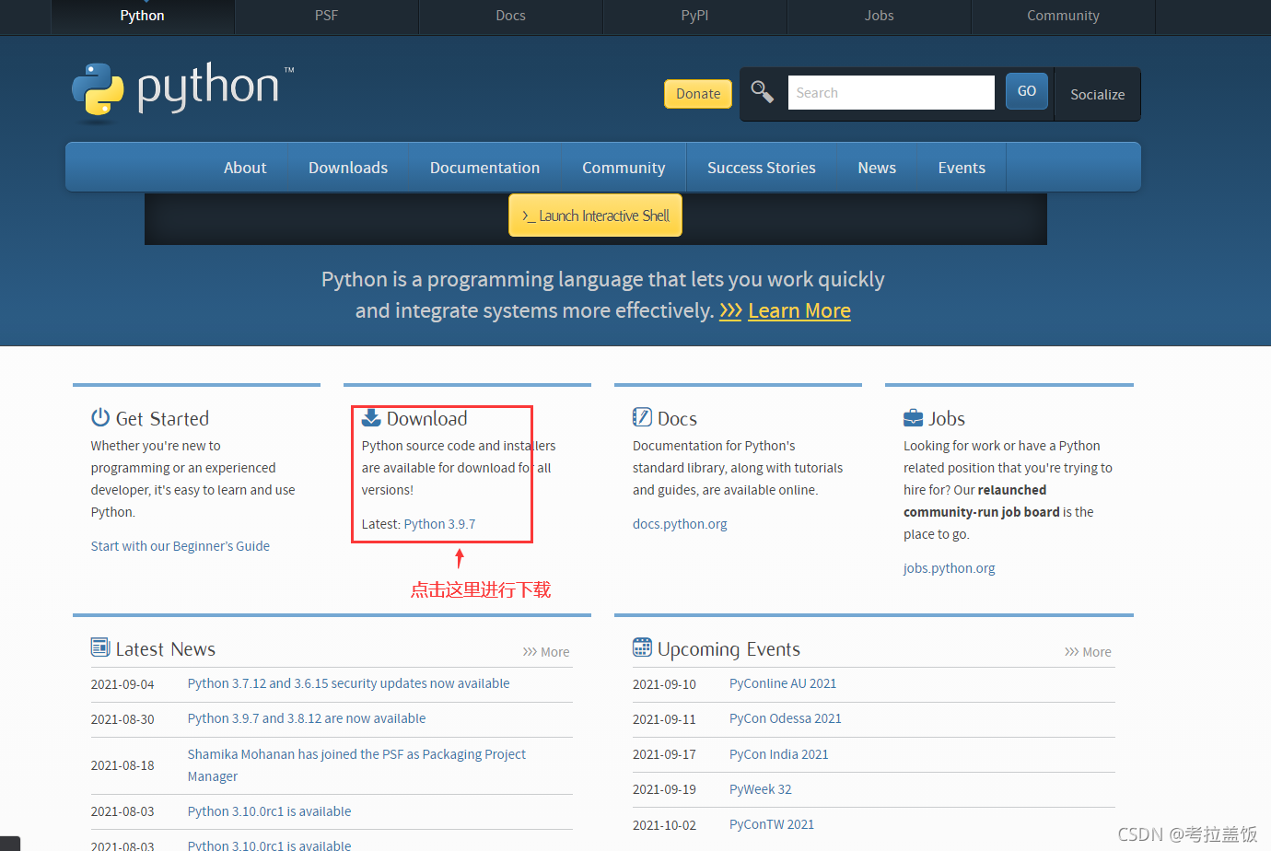Open the PSF top tab
This screenshot has width=1271, height=851.
tap(327, 16)
